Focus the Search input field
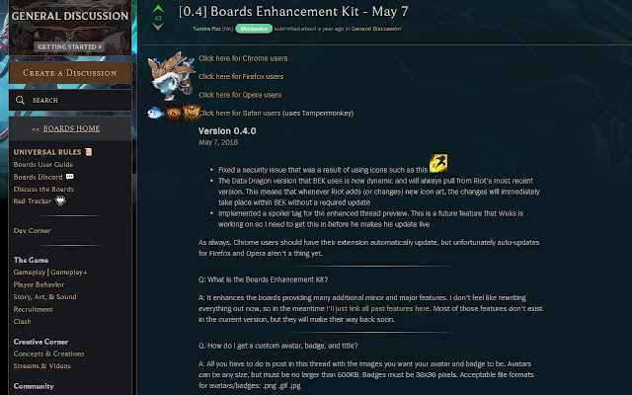The height and width of the screenshot is (395, 632). pyautogui.click(x=70, y=100)
